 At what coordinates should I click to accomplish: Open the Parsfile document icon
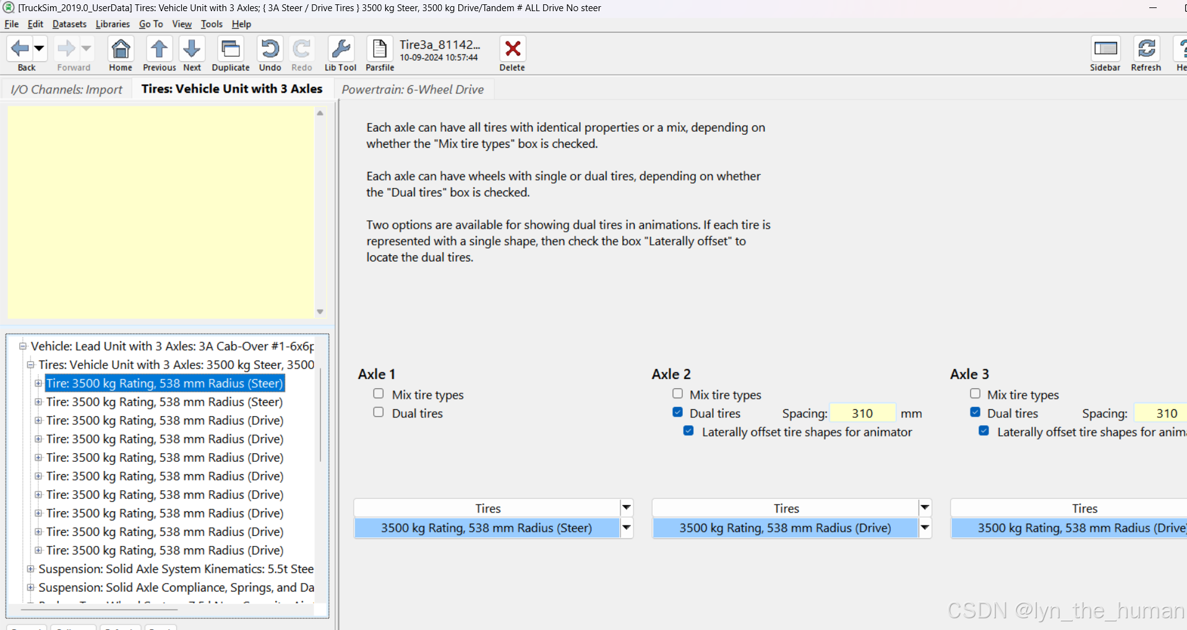[379, 49]
